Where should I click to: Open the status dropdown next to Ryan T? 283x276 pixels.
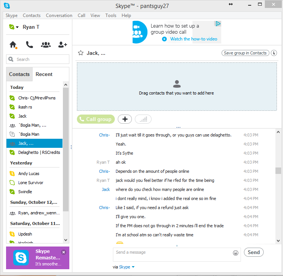pyautogui.click(x=17, y=27)
